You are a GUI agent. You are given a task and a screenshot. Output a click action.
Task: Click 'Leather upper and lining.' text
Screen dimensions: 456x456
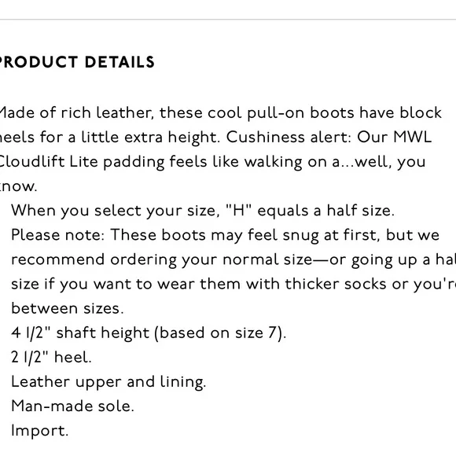108,382
